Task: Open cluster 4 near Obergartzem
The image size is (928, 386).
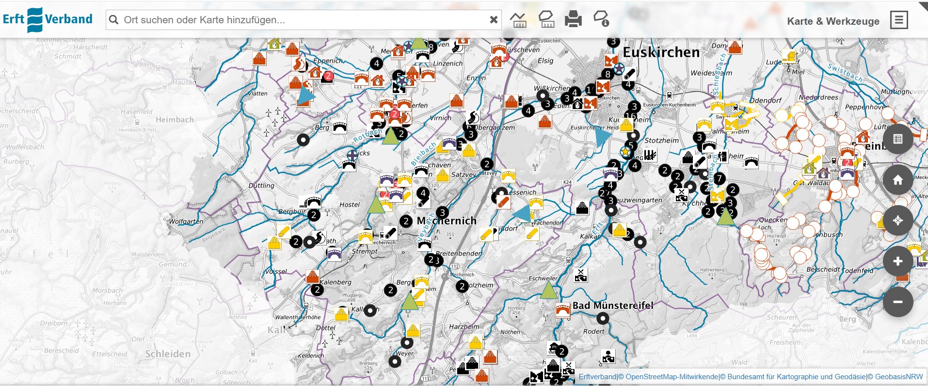Action: coord(528,111)
